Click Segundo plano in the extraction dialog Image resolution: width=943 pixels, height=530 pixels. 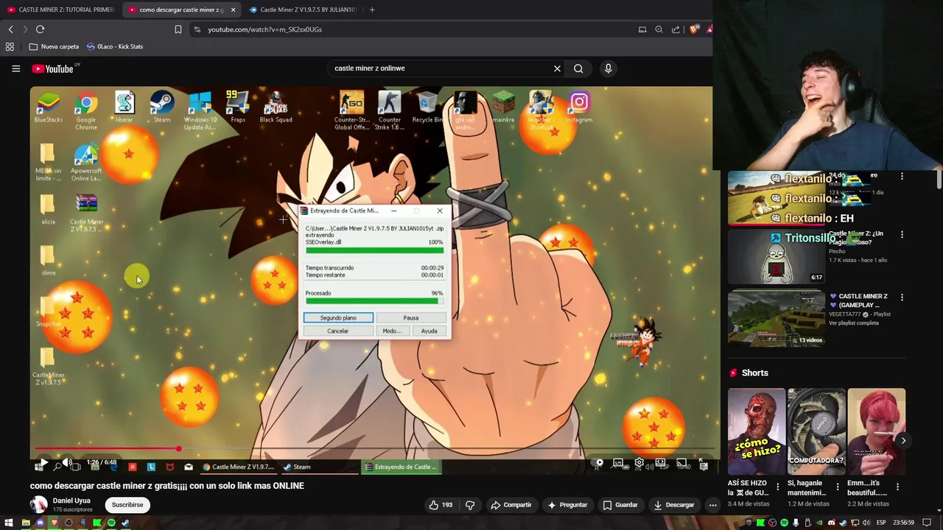click(x=338, y=318)
